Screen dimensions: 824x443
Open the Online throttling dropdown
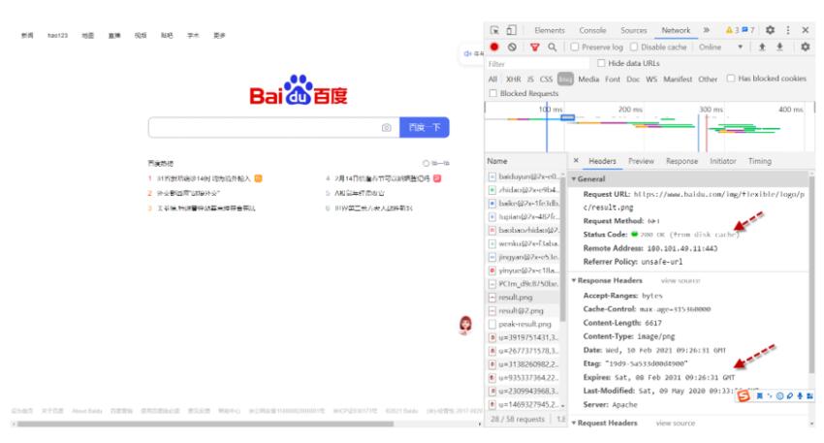click(x=720, y=47)
